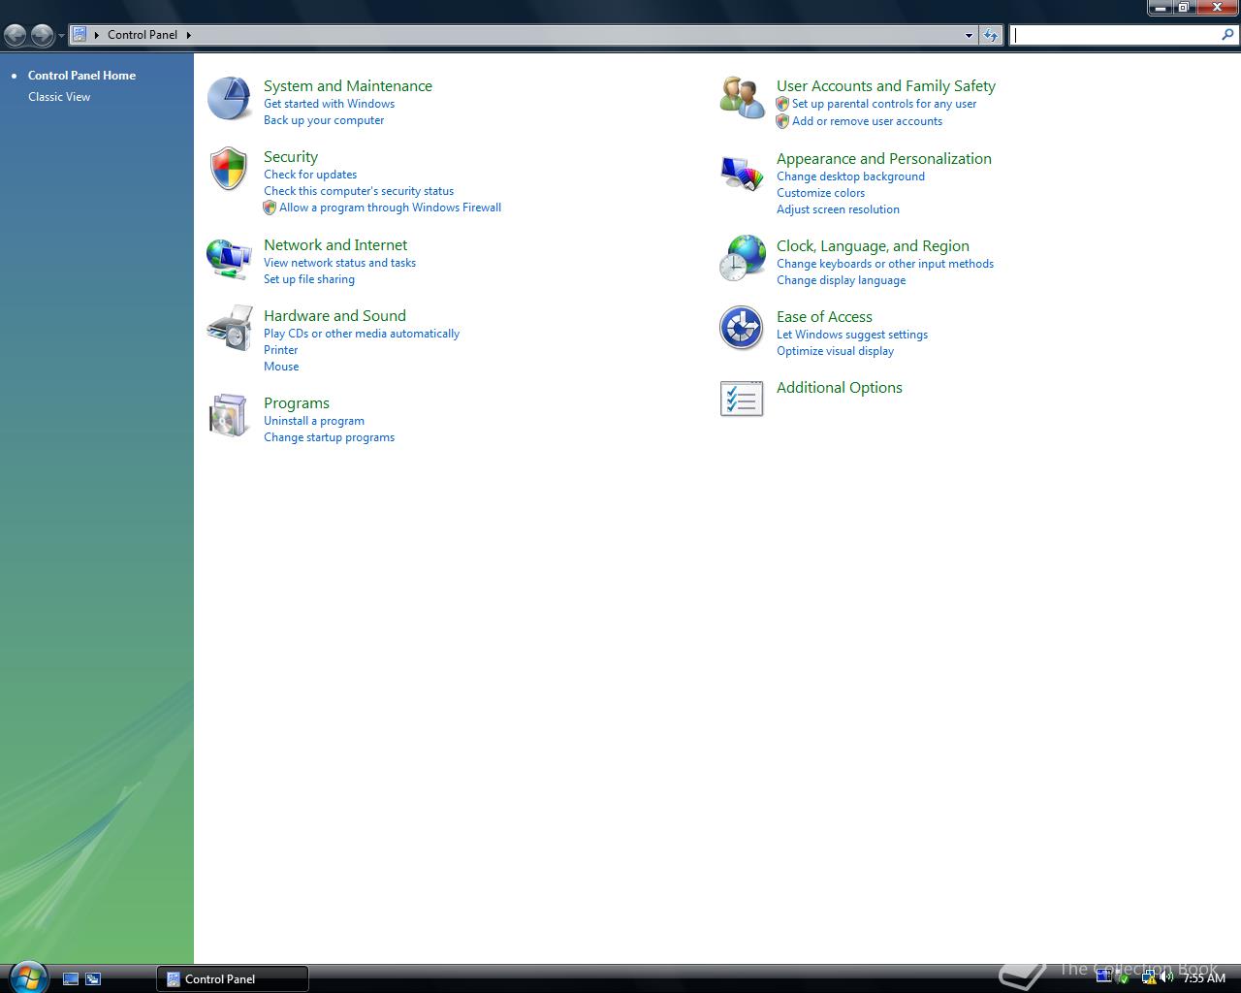The width and height of the screenshot is (1241, 993).
Task: Open the Hardware and Sound printer icon
Action: [x=230, y=329]
